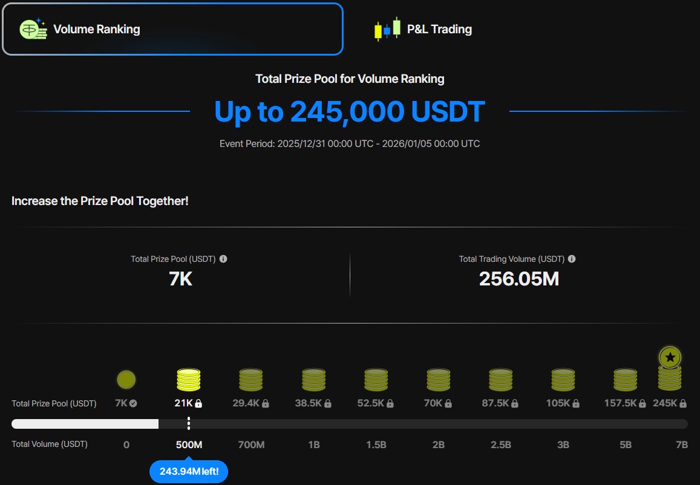
Task: Click the Volume Ranking coin stack icon
Action: pos(33,29)
